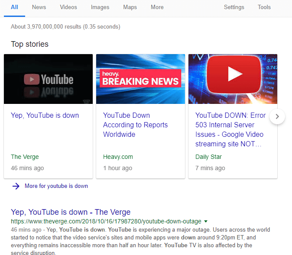
Task: Click the theverge.com result URL
Action: point(106,221)
